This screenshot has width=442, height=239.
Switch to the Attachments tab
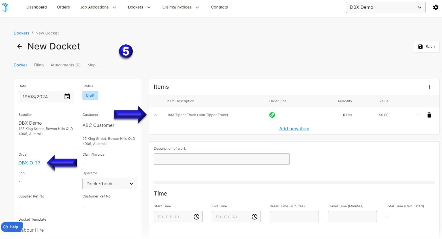65,65
